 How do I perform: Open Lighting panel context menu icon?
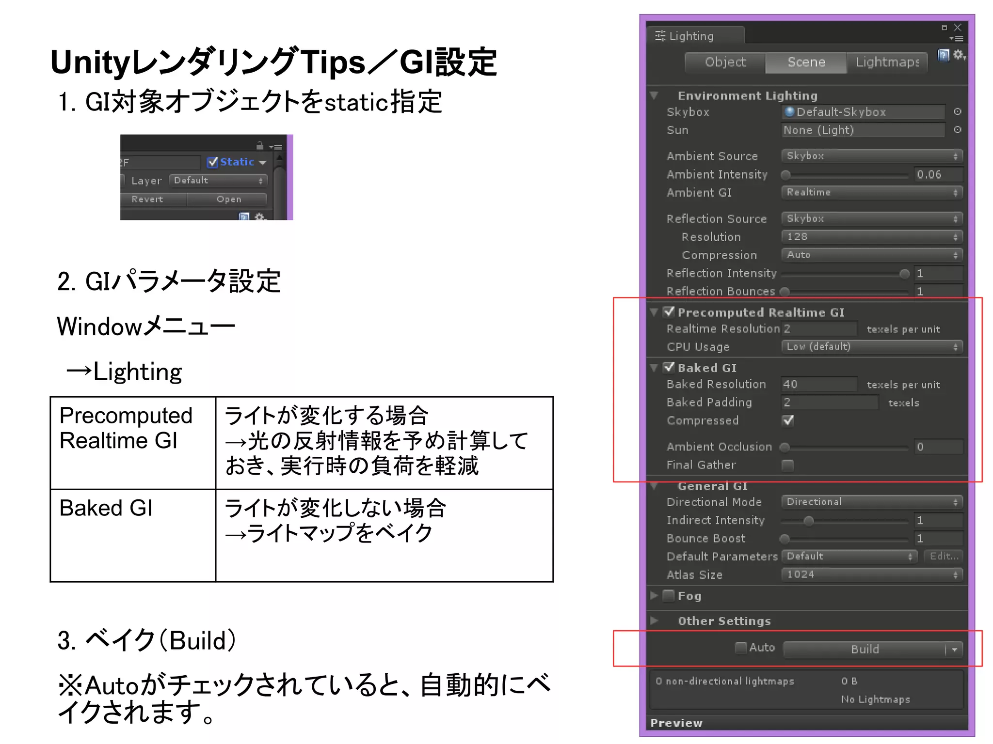point(957,39)
